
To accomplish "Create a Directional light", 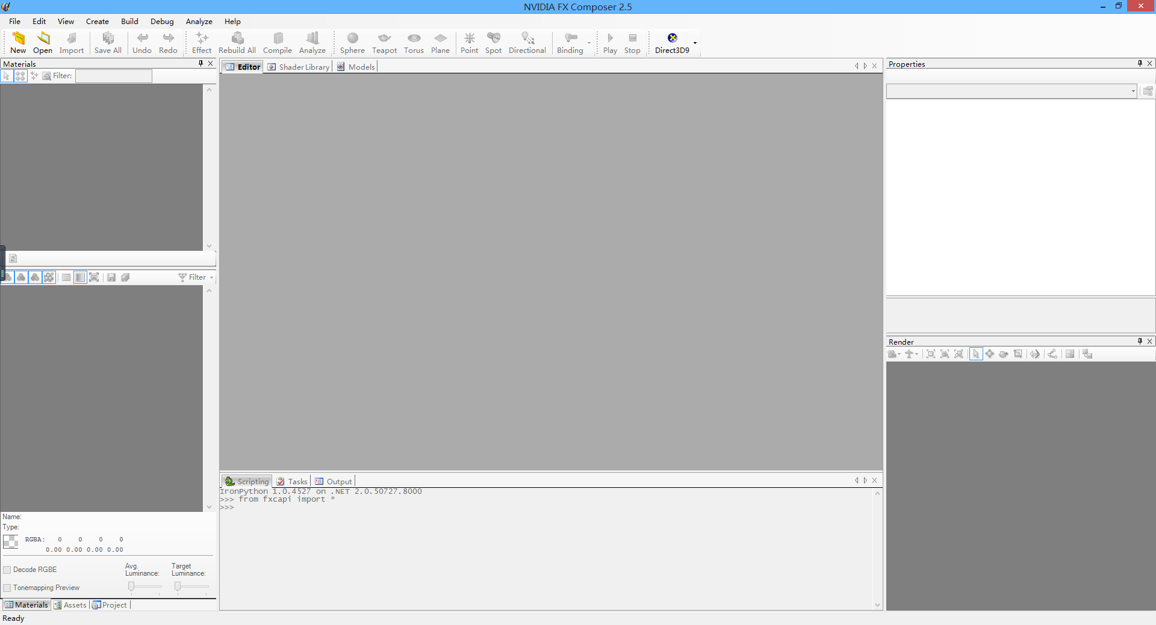I will pos(527,42).
